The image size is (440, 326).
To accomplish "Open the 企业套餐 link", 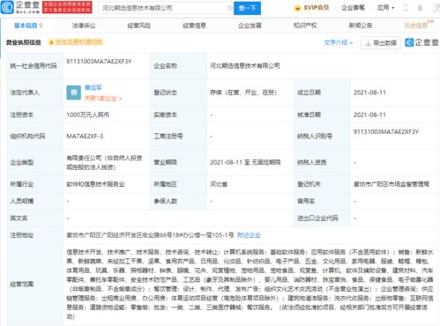I will 353,8.
